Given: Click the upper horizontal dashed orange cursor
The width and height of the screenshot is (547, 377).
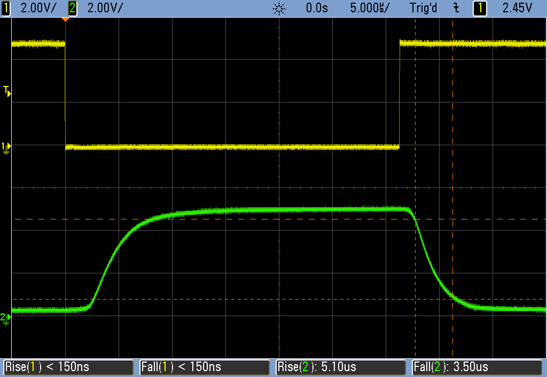Looking at the screenshot, I should tap(279, 219).
